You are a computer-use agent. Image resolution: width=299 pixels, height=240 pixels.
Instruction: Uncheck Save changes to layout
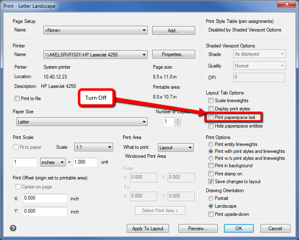pyautogui.click(x=211, y=182)
